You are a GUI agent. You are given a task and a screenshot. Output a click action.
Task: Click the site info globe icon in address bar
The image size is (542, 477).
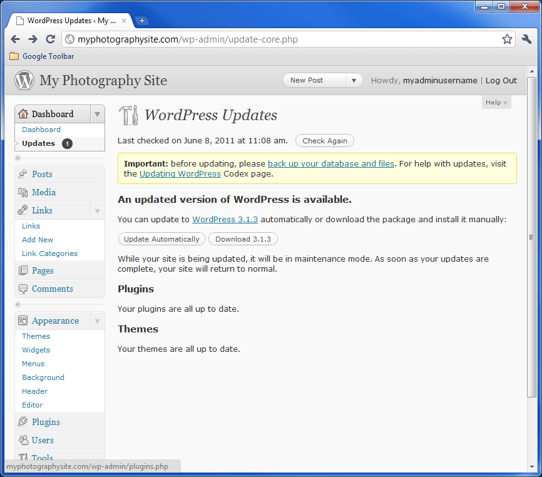pos(69,39)
